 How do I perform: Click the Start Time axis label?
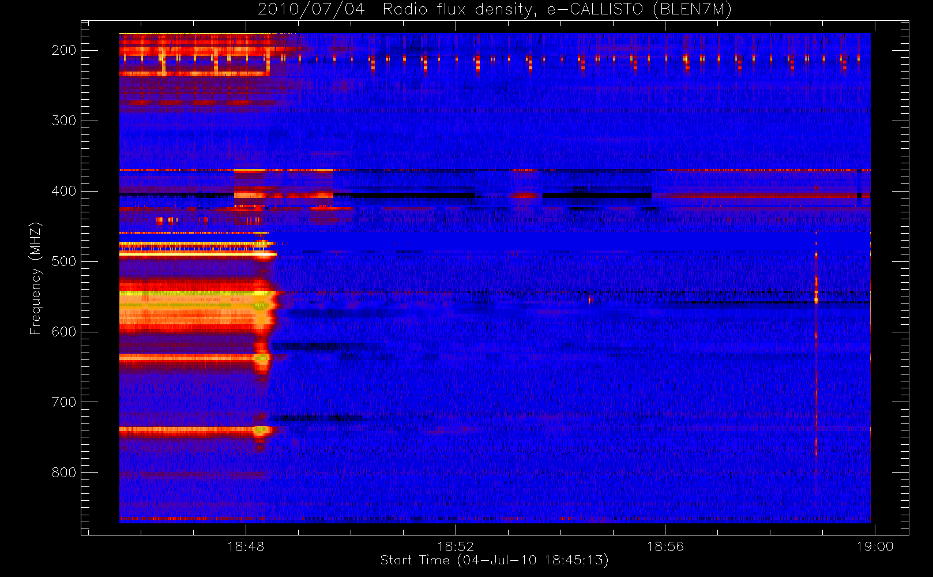pos(495,560)
